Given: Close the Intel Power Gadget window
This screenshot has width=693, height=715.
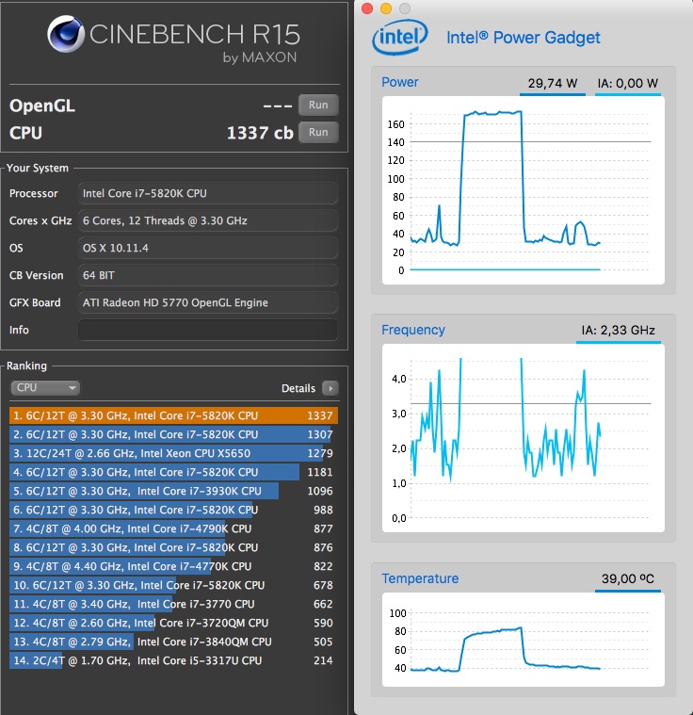Looking at the screenshot, I should click(x=367, y=8).
